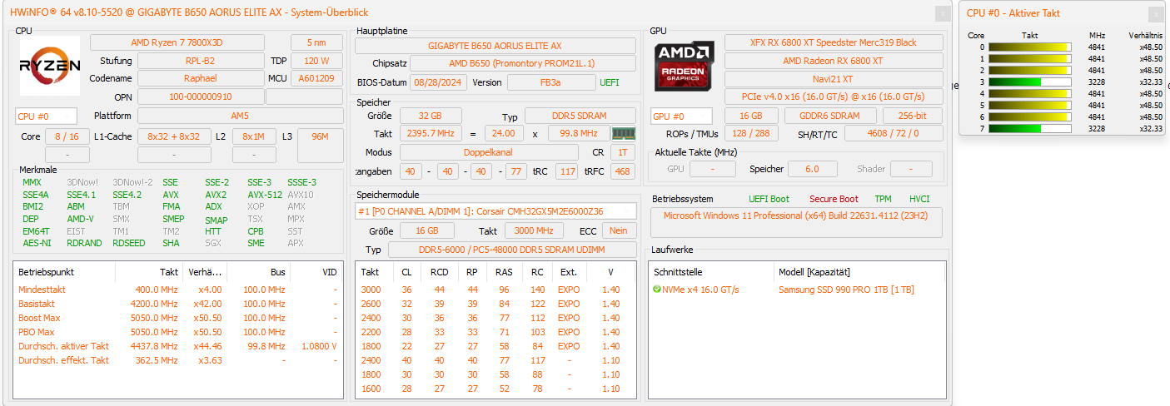The image size is (1170, 406).
Task: Click the Core 0 clock bar
Action: click(1029, 47)
